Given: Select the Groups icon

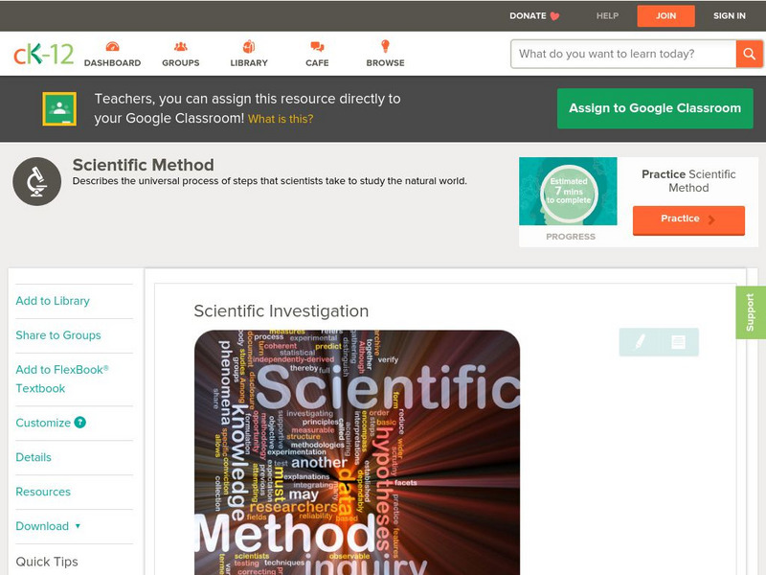Looking at the screenshot, I should click(x=180, y=45).
